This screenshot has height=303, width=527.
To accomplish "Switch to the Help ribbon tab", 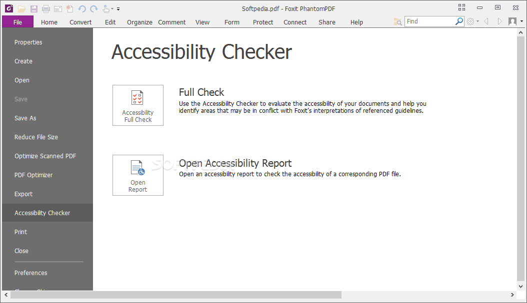I will pos(356,22).
